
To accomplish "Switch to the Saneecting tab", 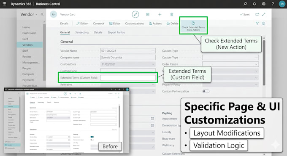I will (x=82, y=32).
